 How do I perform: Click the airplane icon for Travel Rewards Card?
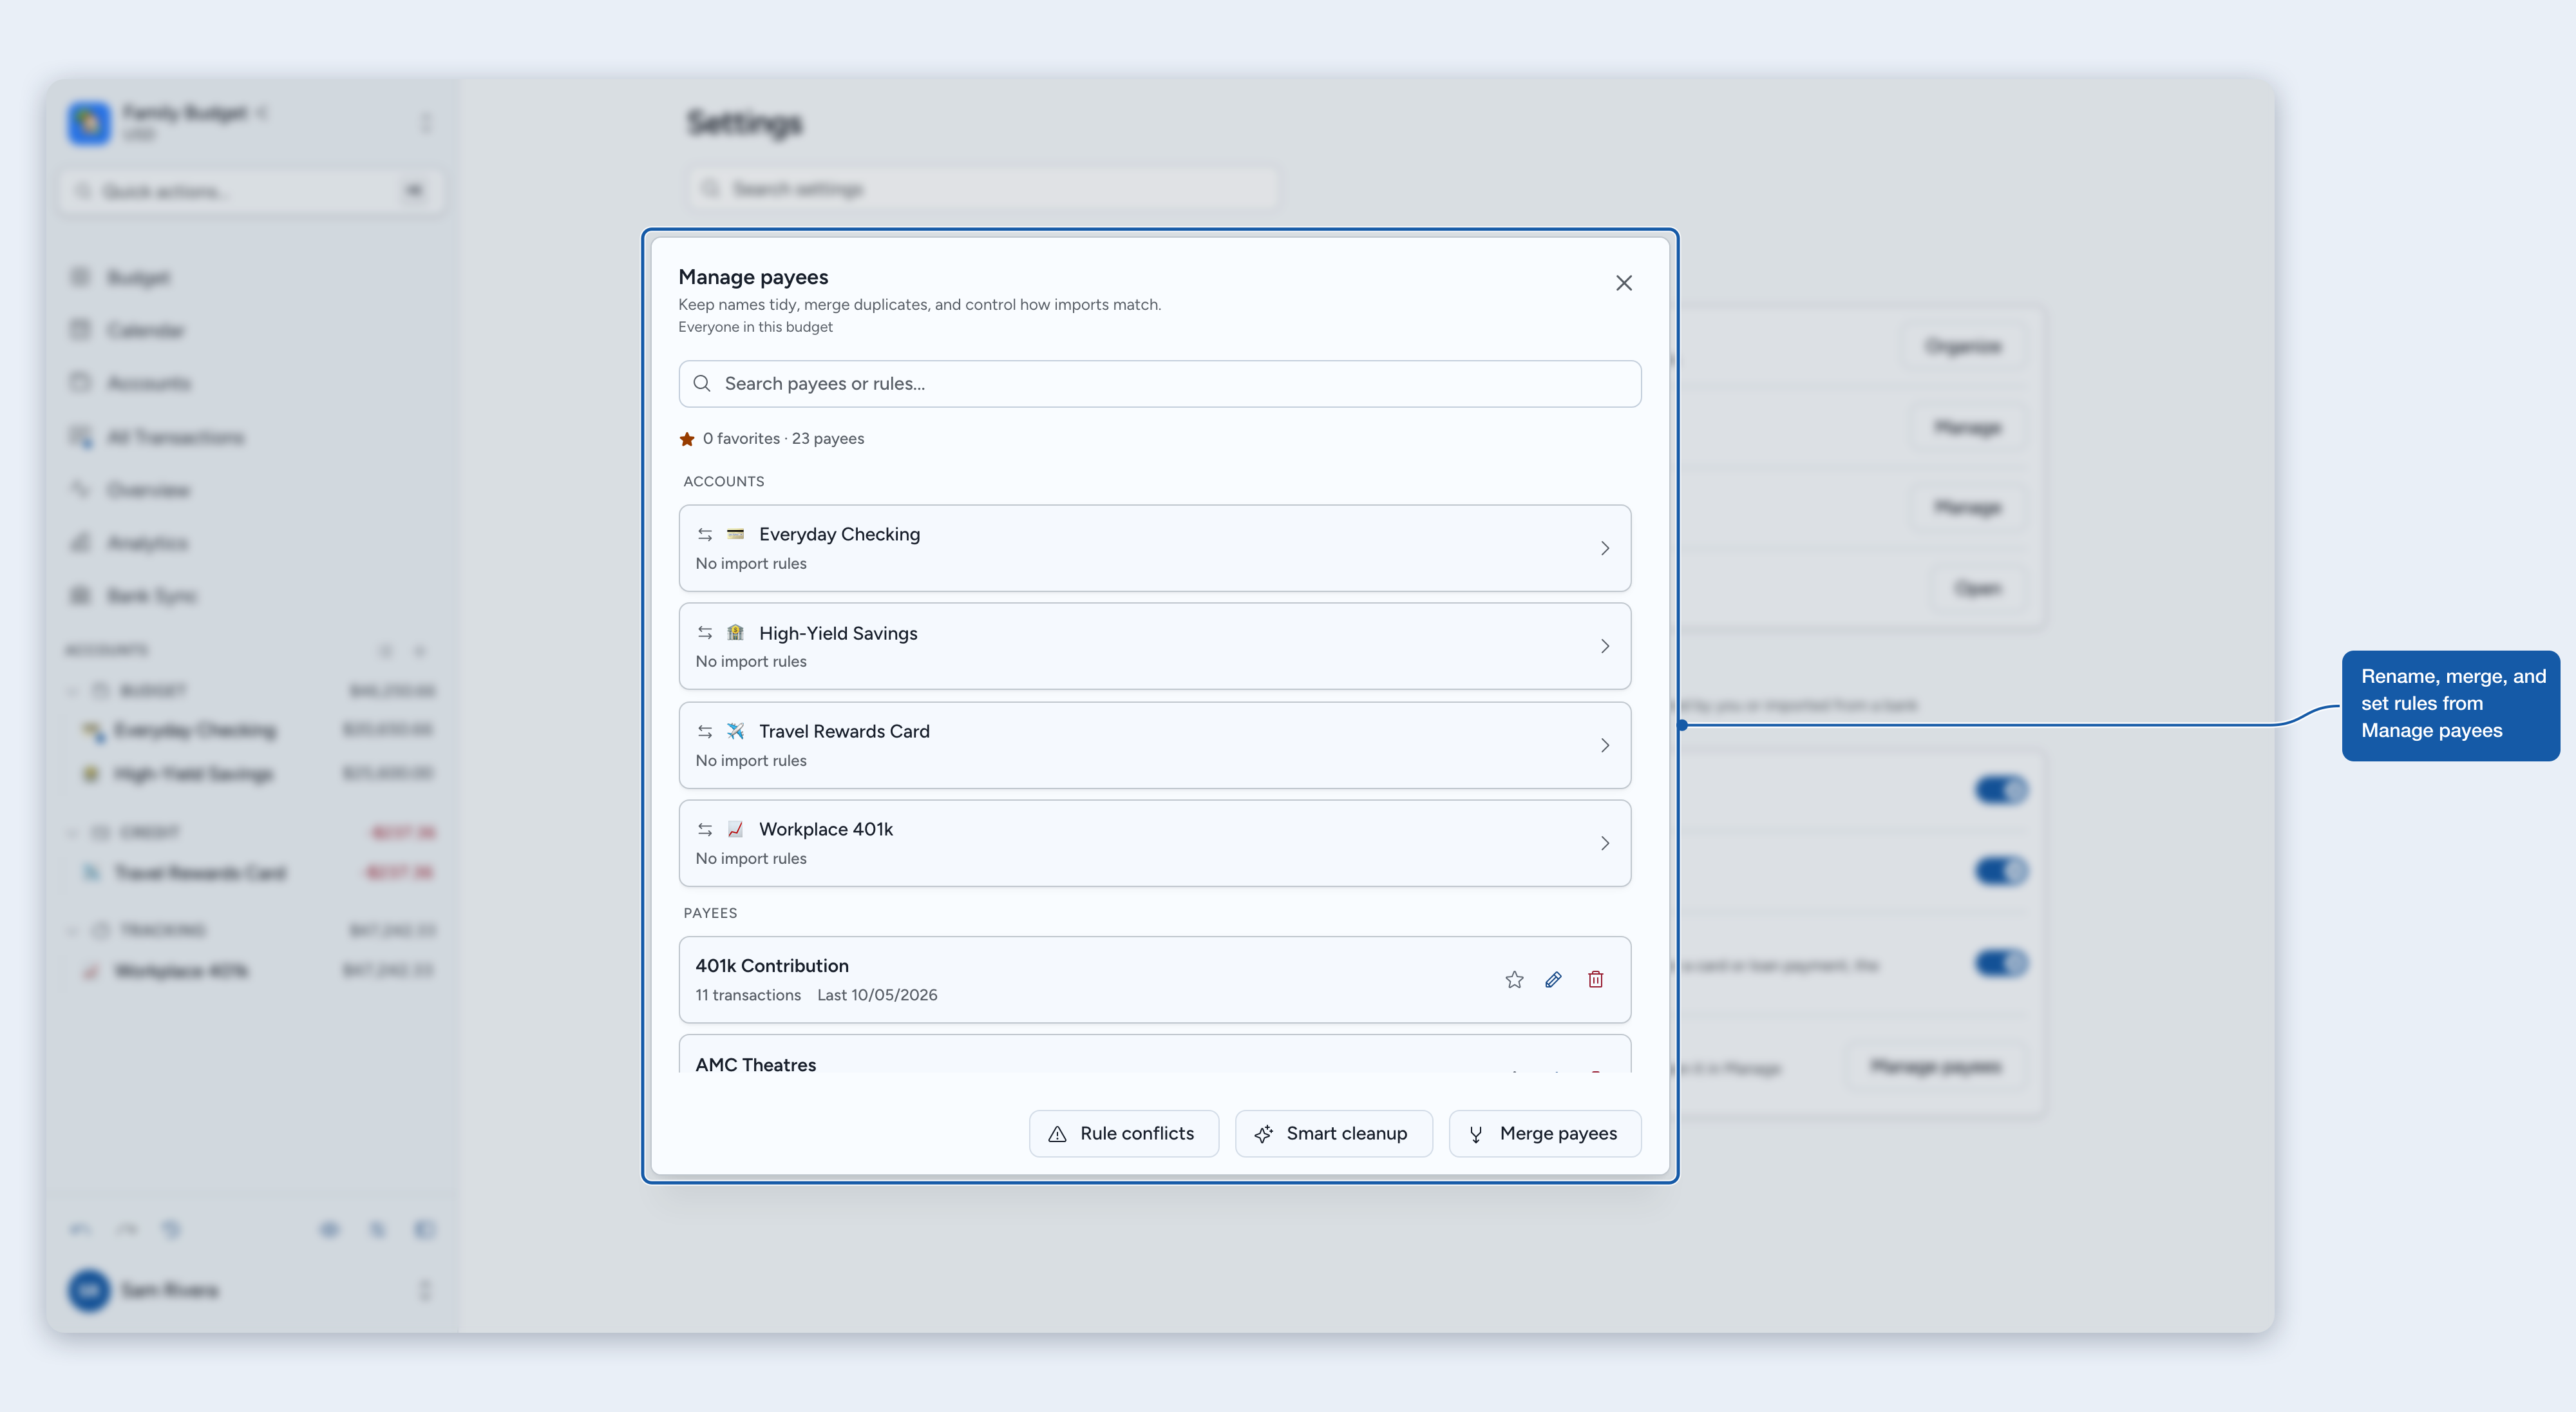click(735, 731)
